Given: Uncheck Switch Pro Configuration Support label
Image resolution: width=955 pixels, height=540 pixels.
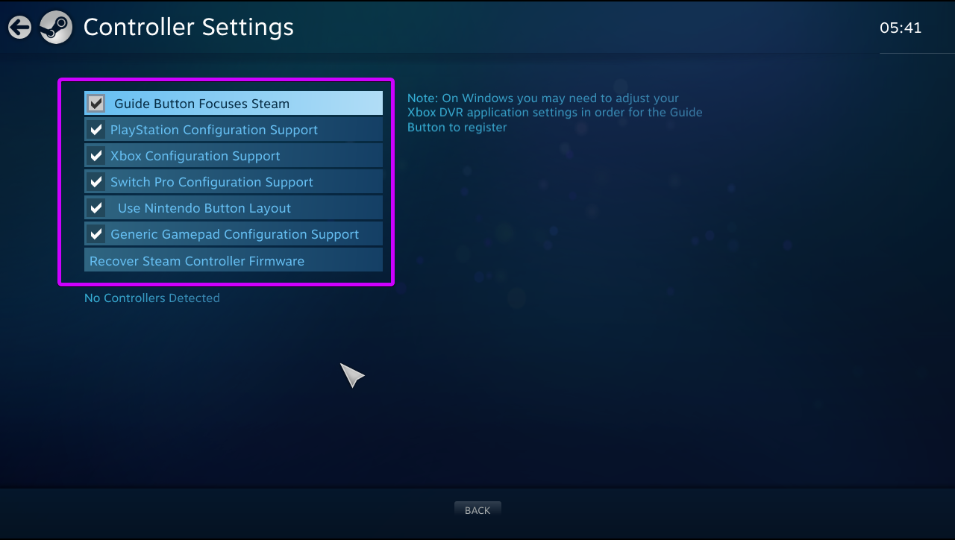Looking at the screenshot, I should click(212, 182).
